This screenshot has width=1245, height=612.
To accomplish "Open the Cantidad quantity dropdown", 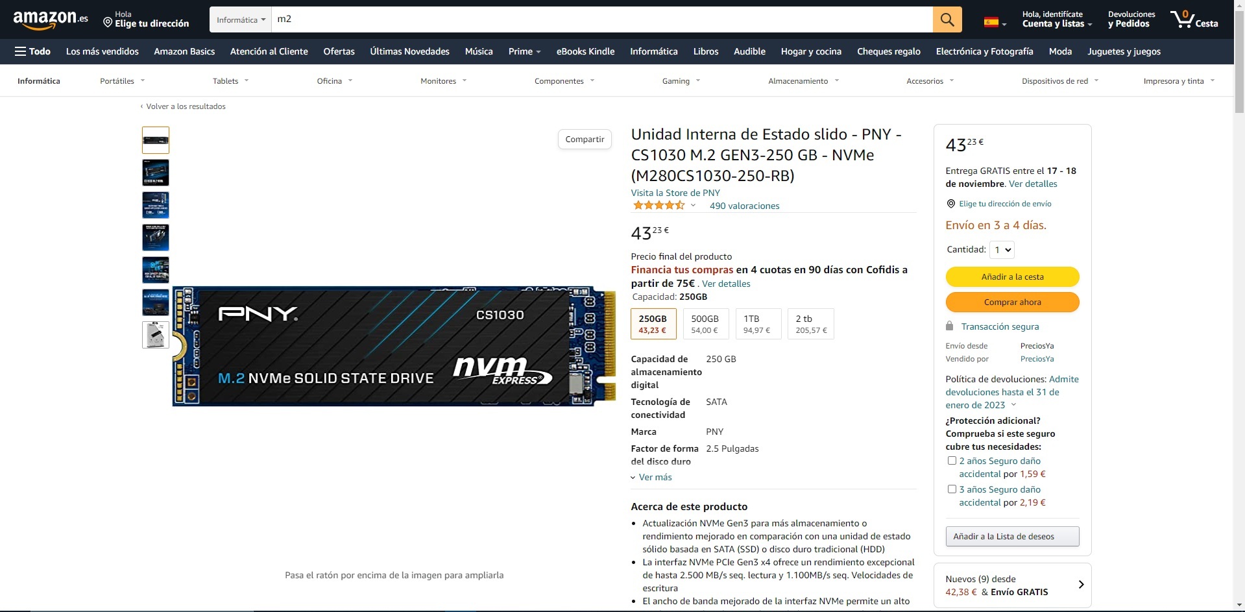I will pos(1002,250).
